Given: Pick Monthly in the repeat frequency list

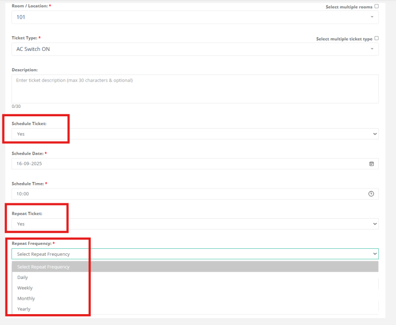Looking at the screenshot, I should tap(26, 298).
